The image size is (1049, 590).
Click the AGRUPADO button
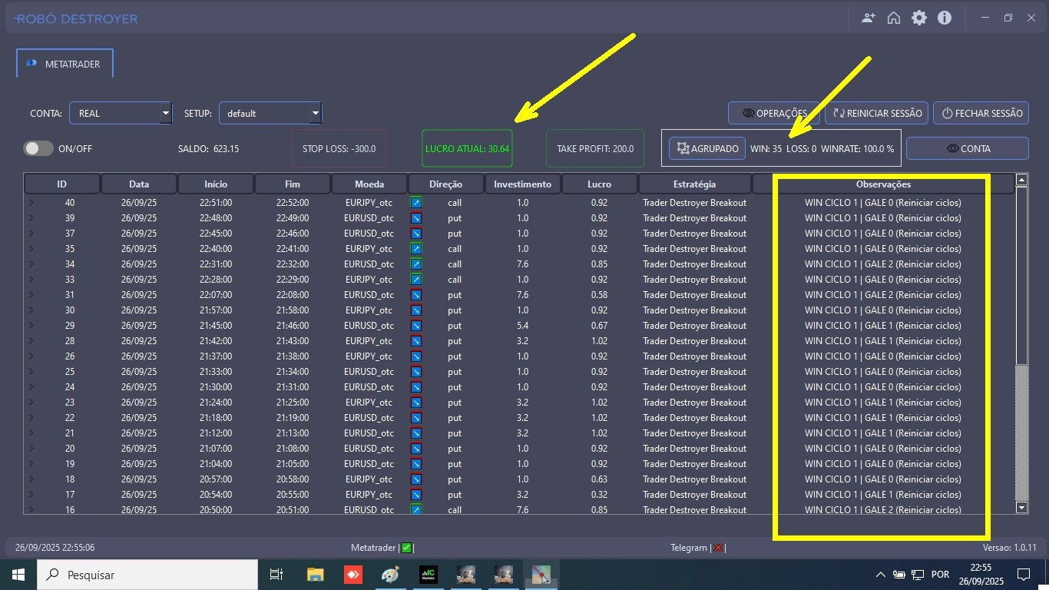pyautogui.click(x=707, y=149)
